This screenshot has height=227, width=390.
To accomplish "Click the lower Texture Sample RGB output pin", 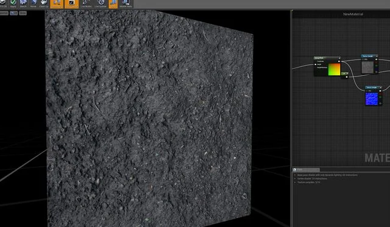I will pyautogui.click(x=380, y=91).
